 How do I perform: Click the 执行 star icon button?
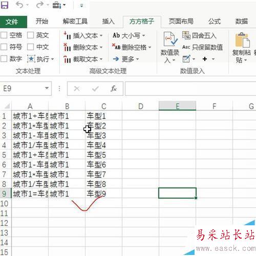click(x=31, y=59)
